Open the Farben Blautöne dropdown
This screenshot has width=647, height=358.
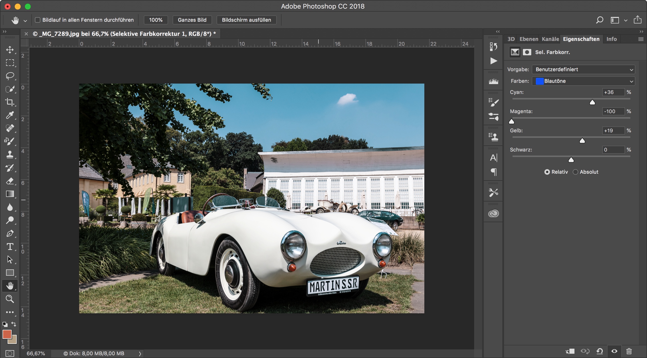tap(583, 81)
